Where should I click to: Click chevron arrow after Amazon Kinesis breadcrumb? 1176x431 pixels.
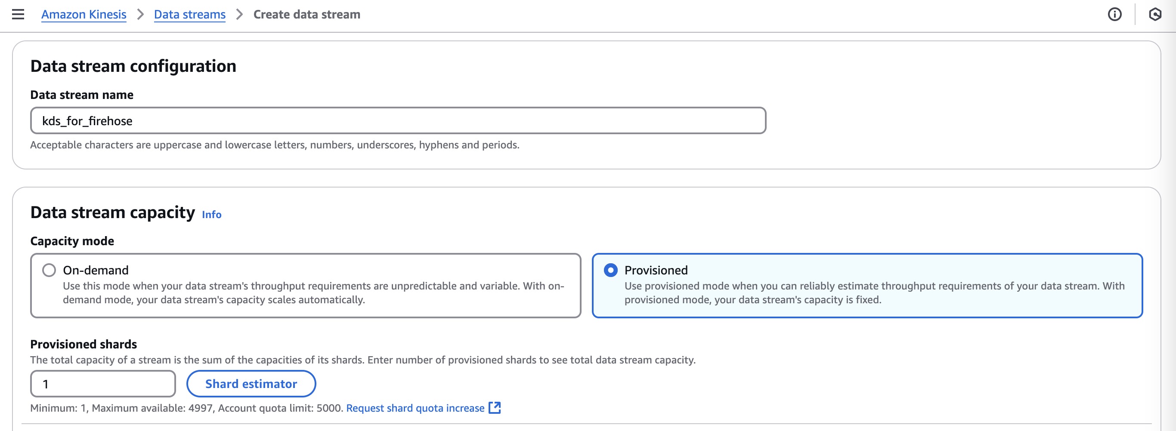coord(140,15)
